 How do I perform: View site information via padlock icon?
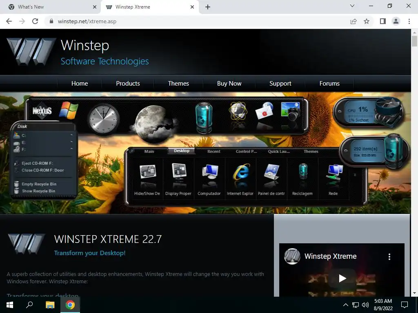tap(51, 21)
